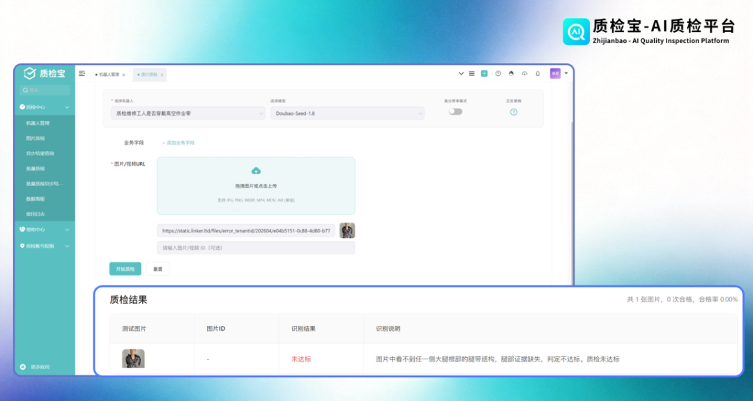Click the 添加业务字段 link

[178, 143]
